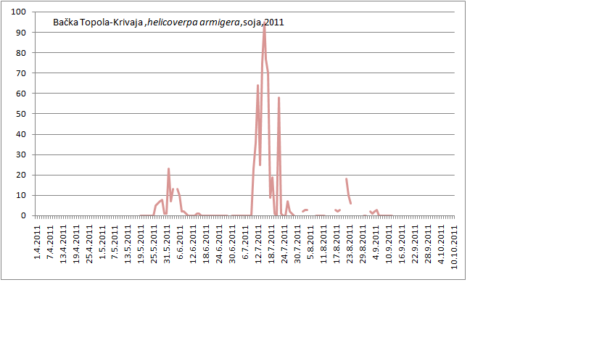Click the highest peak of the data line
Image resolution: width=594 pixels, height=351 pixels.
pos(264,27)
